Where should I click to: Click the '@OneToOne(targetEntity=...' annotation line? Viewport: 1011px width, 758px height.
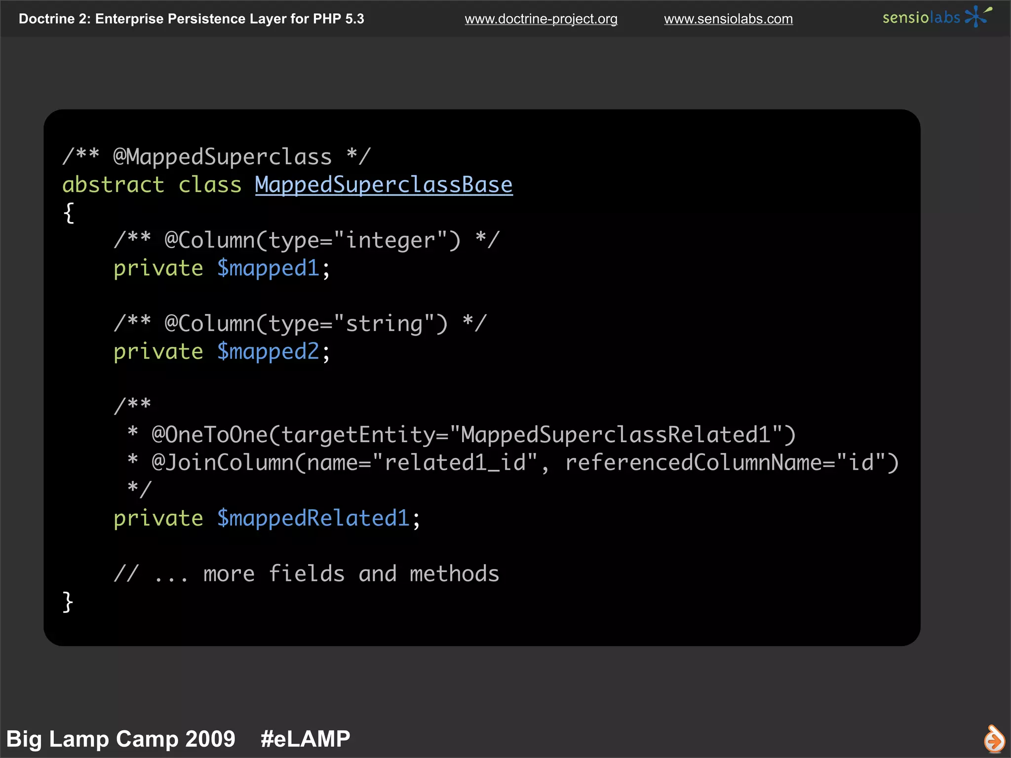(x=462, y=435)
